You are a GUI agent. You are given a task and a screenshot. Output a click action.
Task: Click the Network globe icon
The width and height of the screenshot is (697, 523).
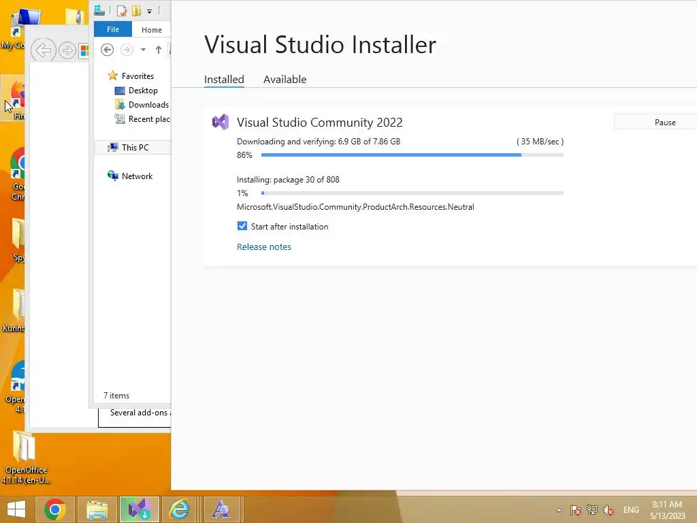coord(113,176)
